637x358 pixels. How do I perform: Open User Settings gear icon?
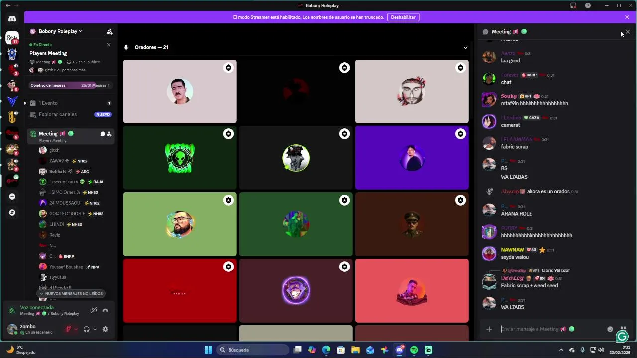click(x=106, y=329)
